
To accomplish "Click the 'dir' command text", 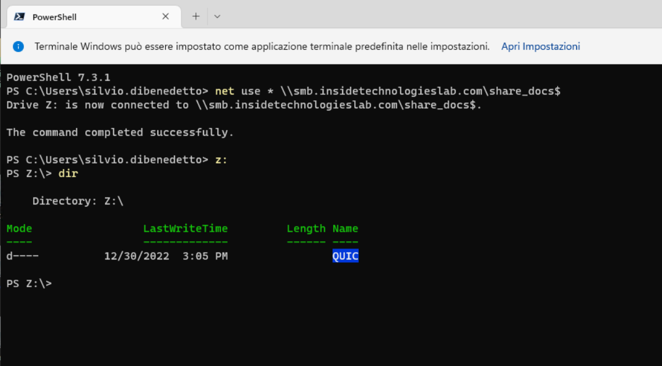I will (x=68, y=174).
